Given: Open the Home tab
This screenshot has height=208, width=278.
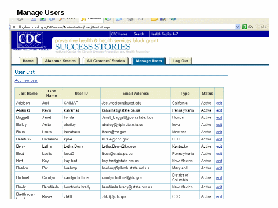Looking at the screenshot, I should tap(28, 61).
